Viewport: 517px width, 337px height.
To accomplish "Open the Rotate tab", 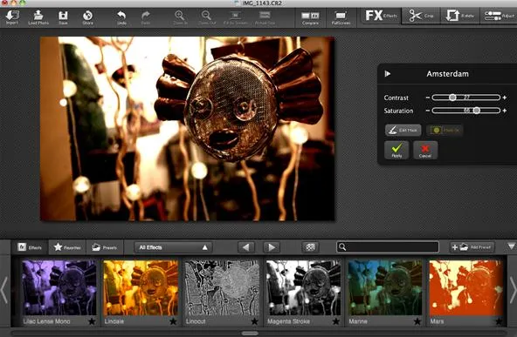I will [x=459, y=16].
